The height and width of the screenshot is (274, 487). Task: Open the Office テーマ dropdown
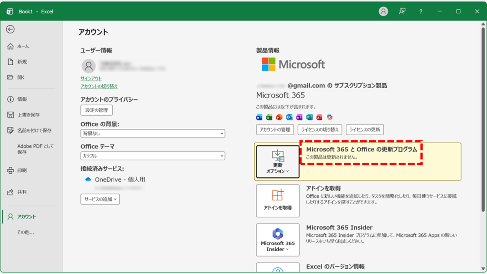point(153,156)
